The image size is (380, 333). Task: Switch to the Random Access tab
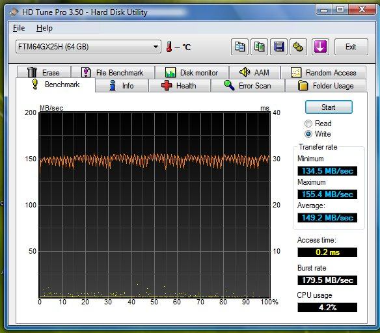(x=323, y=72)
